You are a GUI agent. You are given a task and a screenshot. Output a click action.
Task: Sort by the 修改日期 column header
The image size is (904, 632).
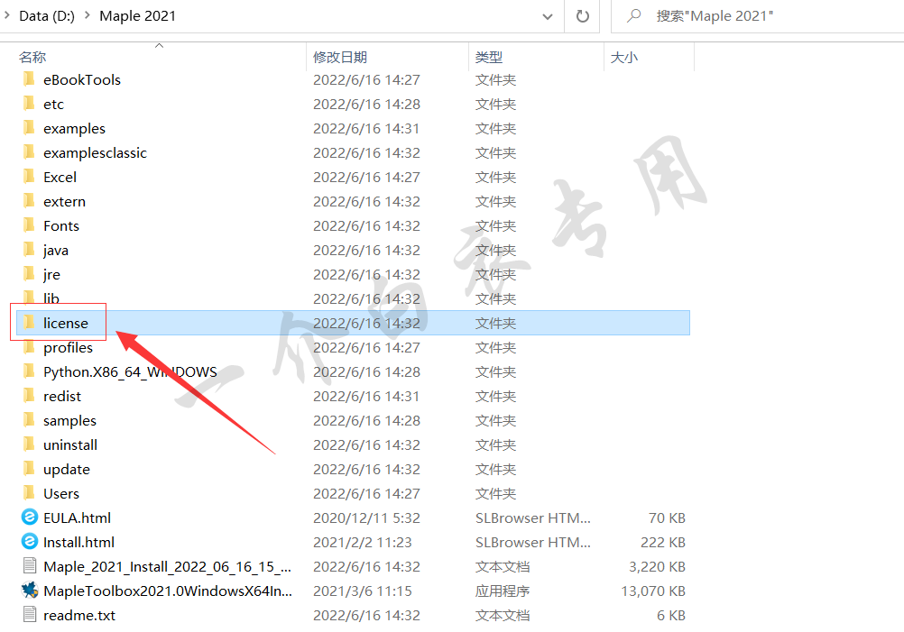(340, 57)
